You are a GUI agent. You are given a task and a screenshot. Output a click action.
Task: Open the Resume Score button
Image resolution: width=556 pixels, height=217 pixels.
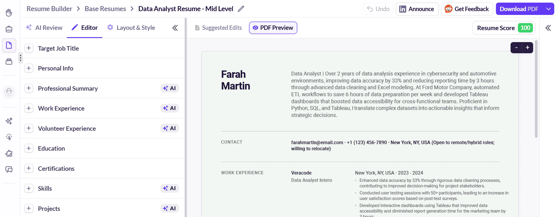click(504, 28)
